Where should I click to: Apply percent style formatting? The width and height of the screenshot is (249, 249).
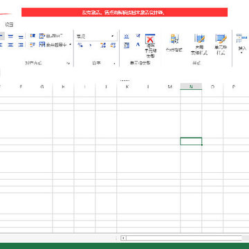[80, 45]
